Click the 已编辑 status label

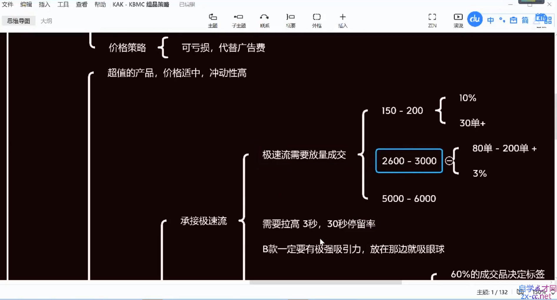point(187,4)
